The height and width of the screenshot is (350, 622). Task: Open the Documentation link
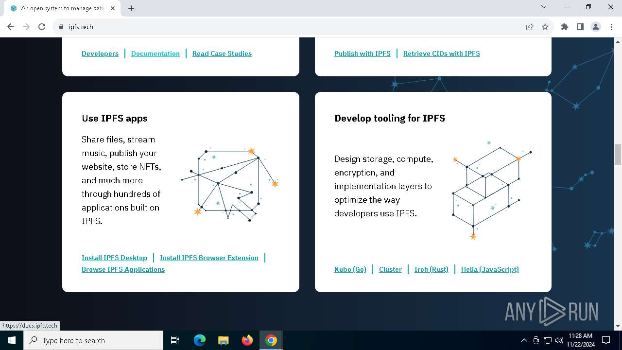155,53
